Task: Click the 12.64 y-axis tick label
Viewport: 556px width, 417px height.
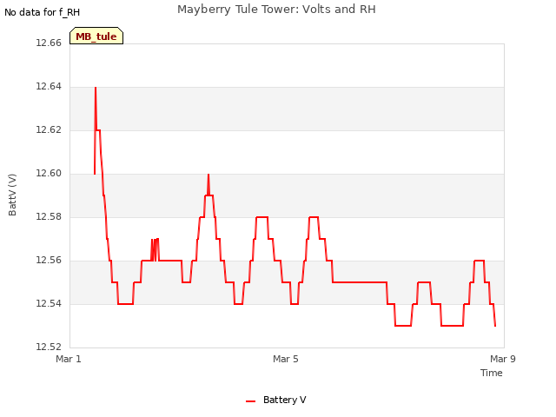Action: point(49,87)
